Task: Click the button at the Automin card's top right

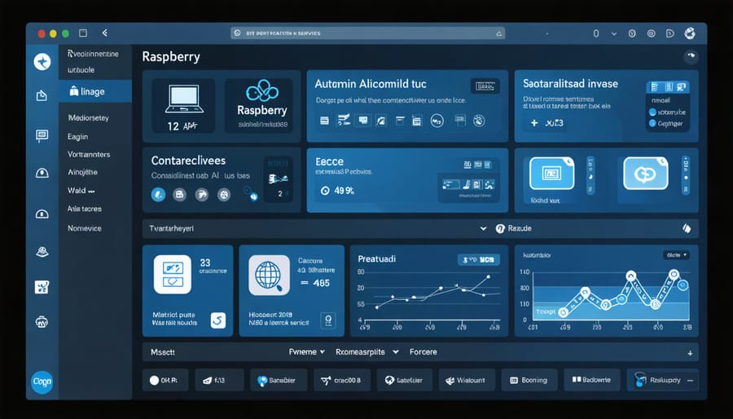Action: pyautogui.click(x=485, y=86)
